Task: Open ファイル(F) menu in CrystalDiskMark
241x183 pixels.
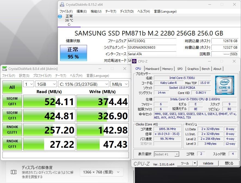Action: click(9, 76)
